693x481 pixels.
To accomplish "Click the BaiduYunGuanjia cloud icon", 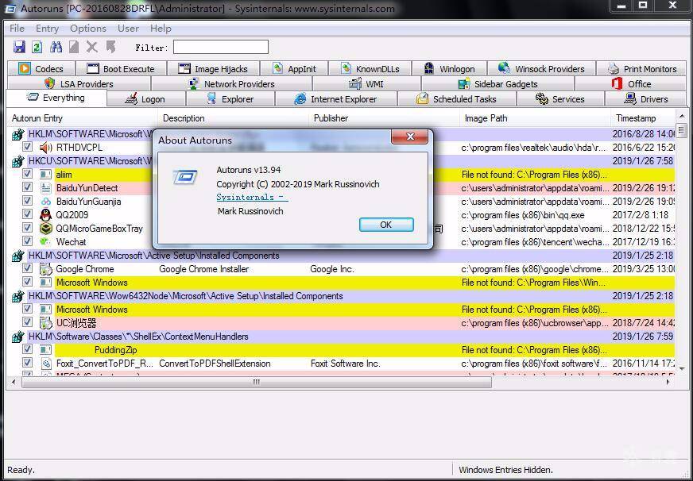I will coord(45,202).
